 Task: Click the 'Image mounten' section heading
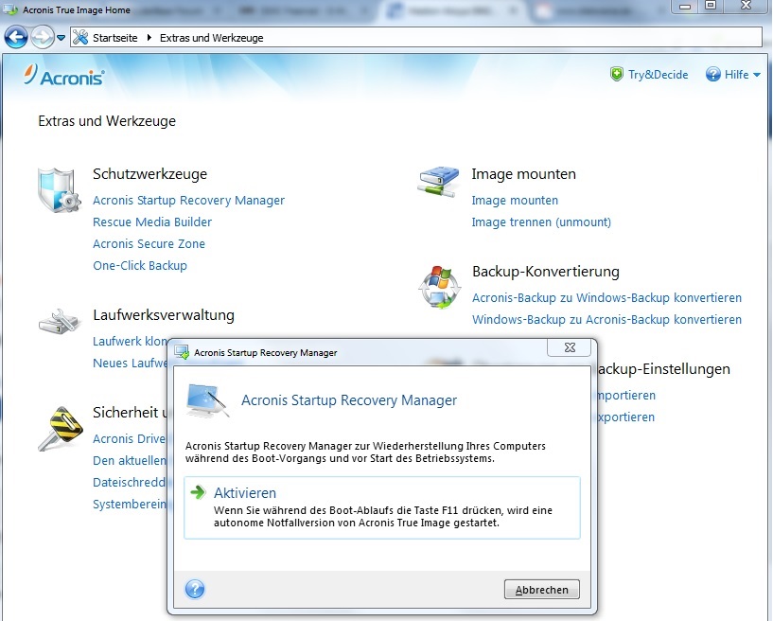tap(523, 174)
